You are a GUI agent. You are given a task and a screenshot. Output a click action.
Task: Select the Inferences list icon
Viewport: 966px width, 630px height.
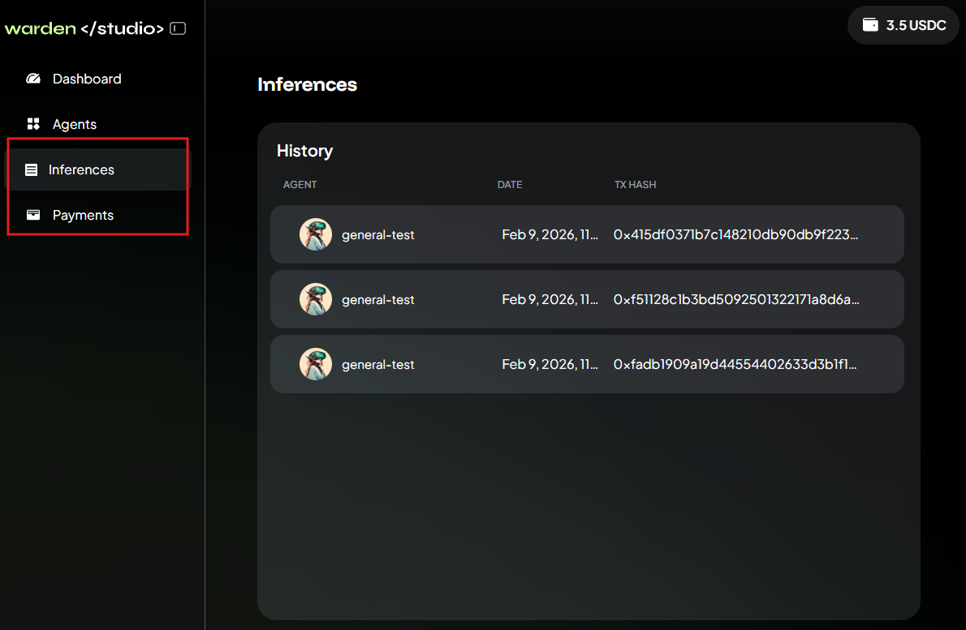tap(32, 169)
